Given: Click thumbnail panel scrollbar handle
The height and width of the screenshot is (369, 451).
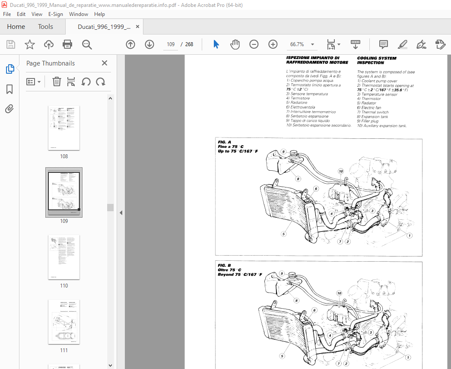Looking at the screenshot, I should pos(111,207).
